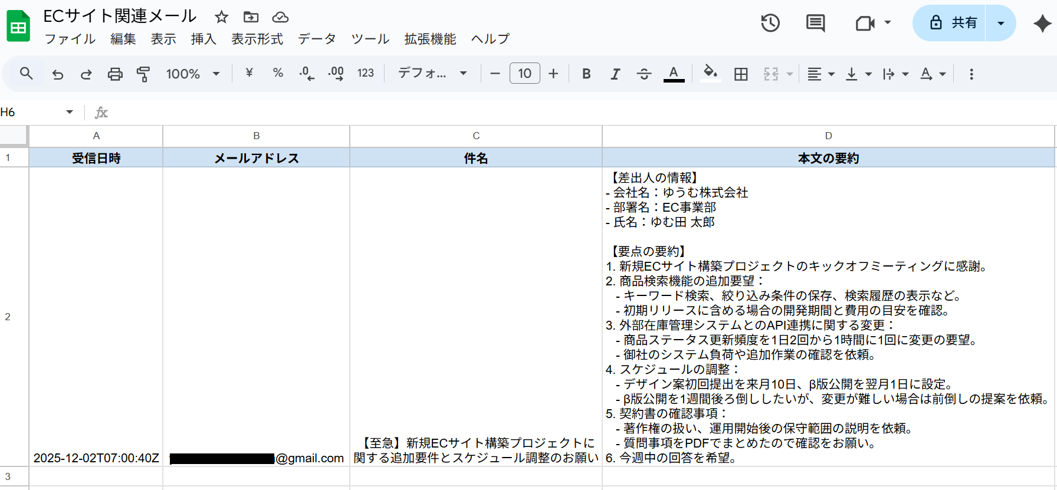
Task: Toggle italic text formatting
Action: pyautogui.click(x=615, y=74)
